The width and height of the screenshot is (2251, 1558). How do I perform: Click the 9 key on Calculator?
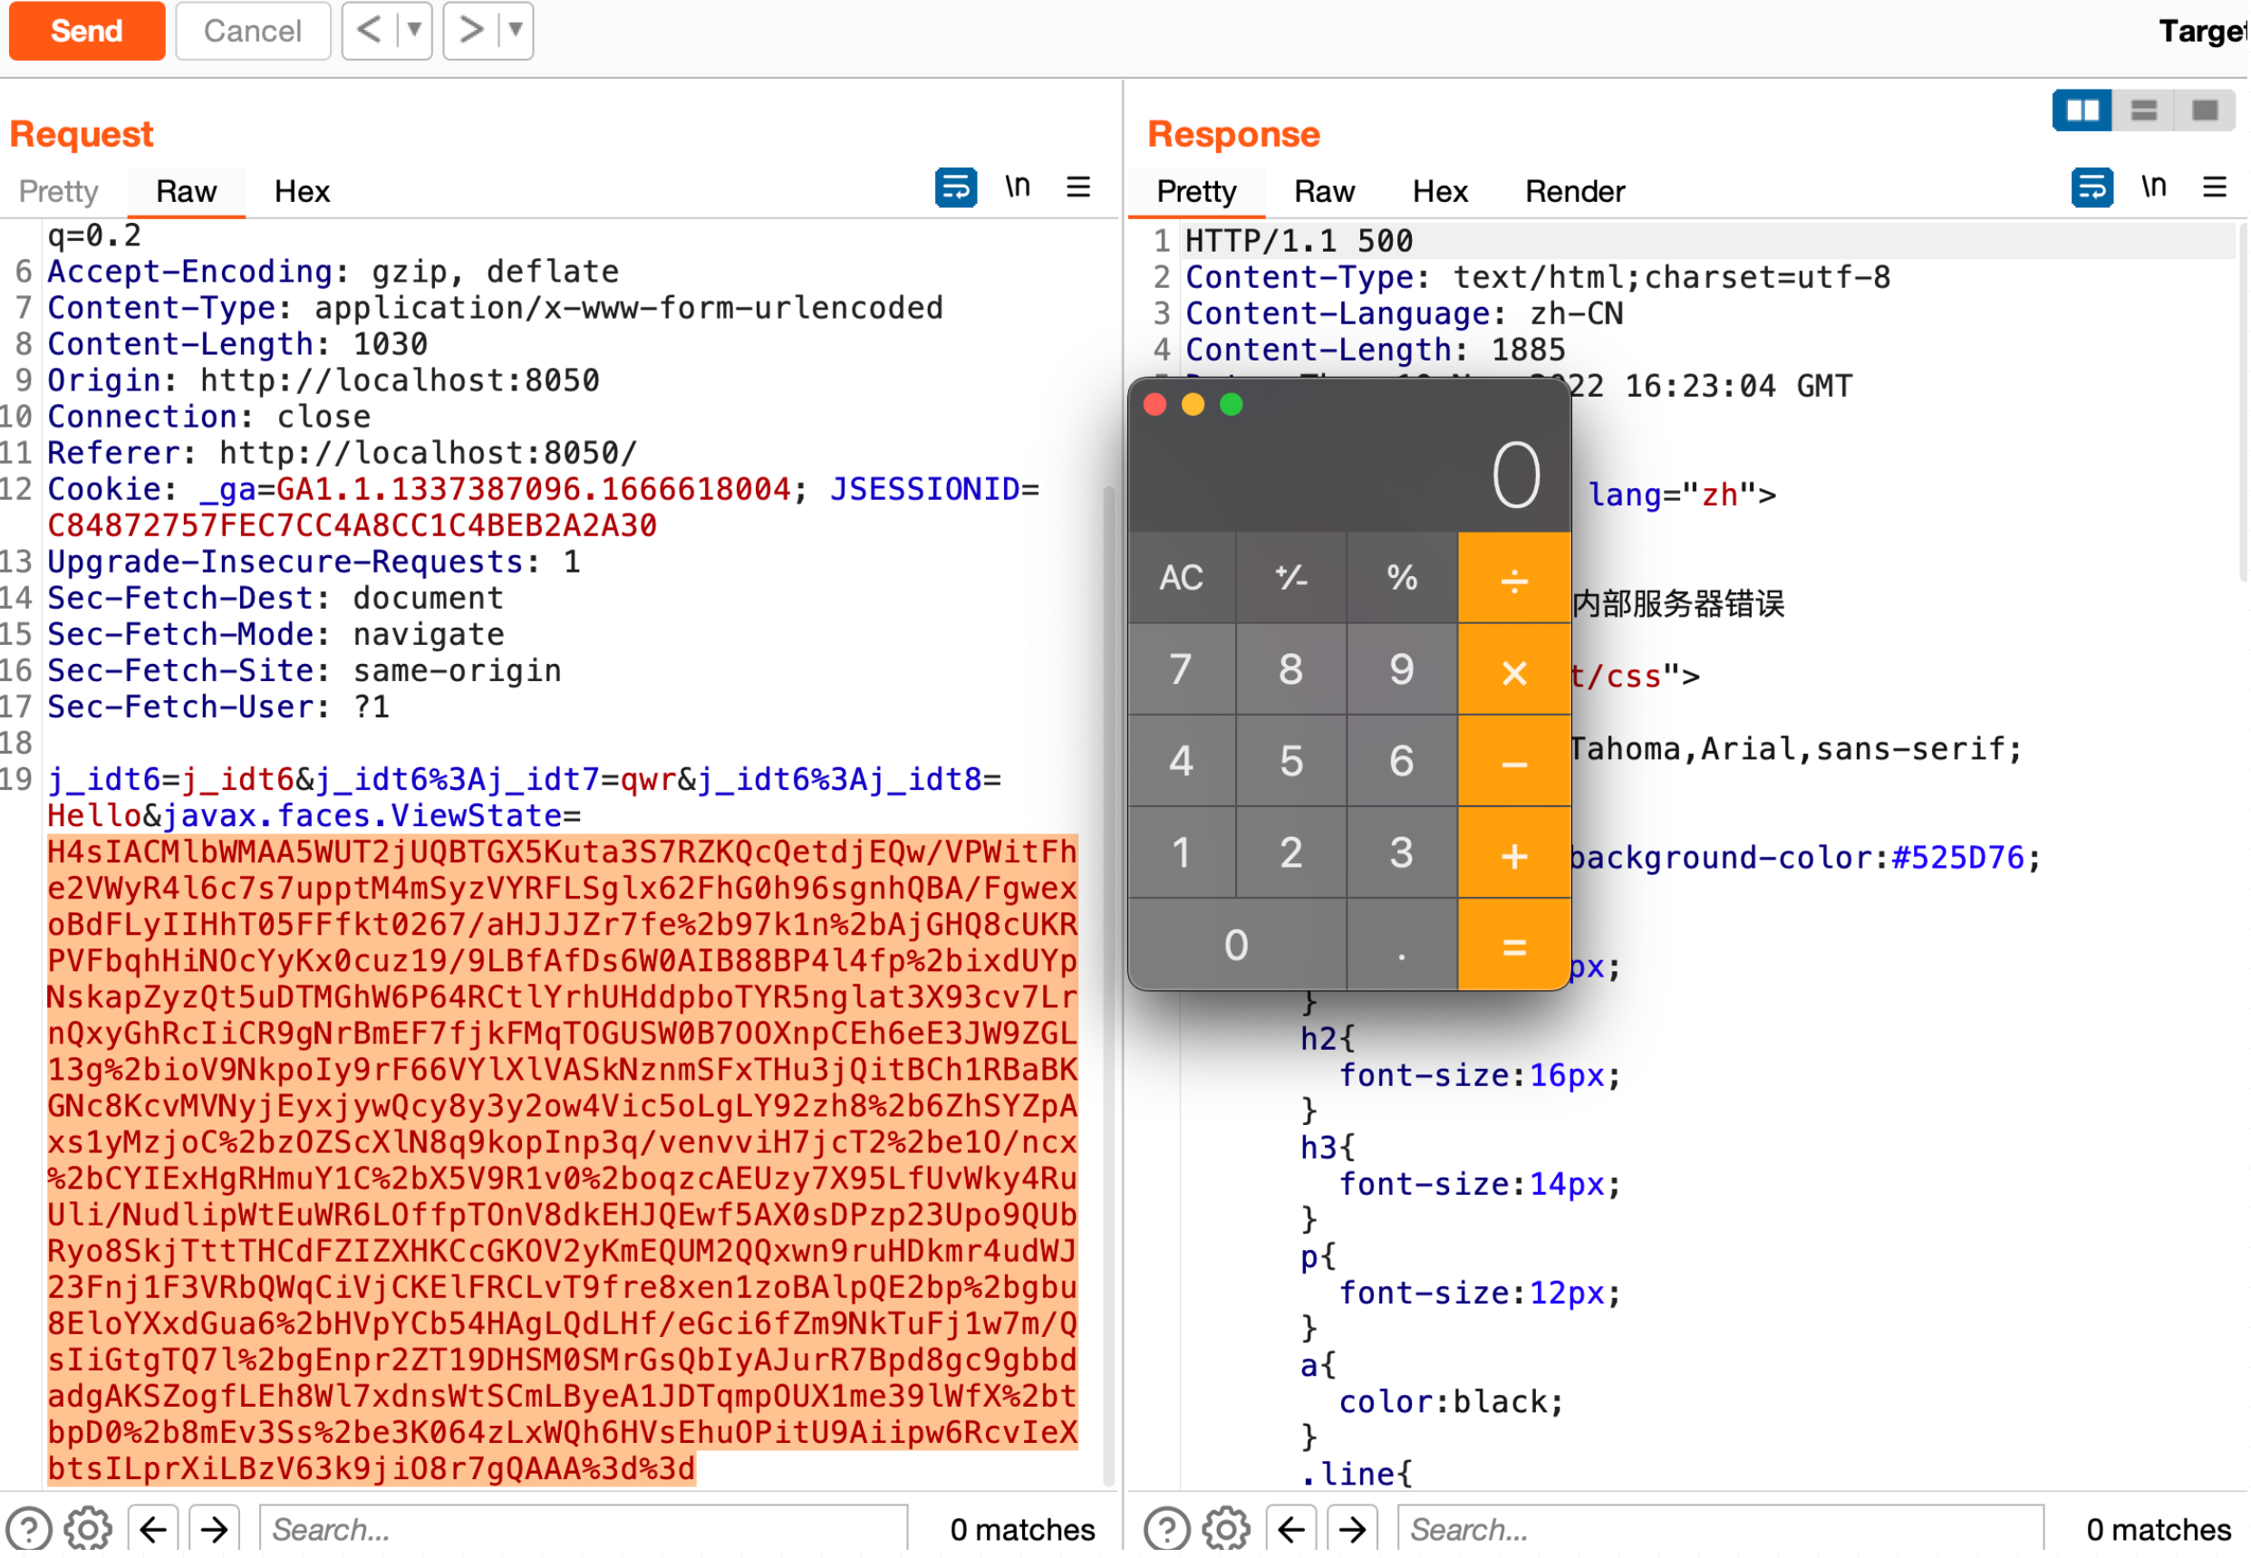pyautogui.click(x=1405, y=671)
